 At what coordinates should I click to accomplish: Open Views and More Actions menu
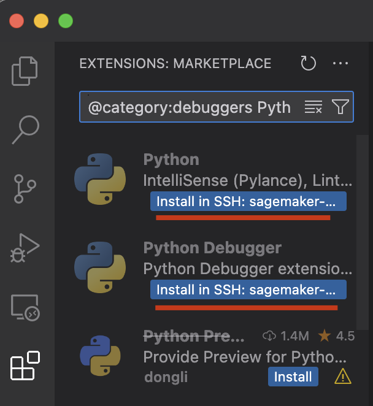340,63
